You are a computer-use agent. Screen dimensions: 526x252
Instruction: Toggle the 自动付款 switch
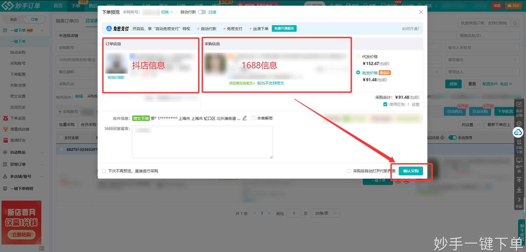point(202,12)
